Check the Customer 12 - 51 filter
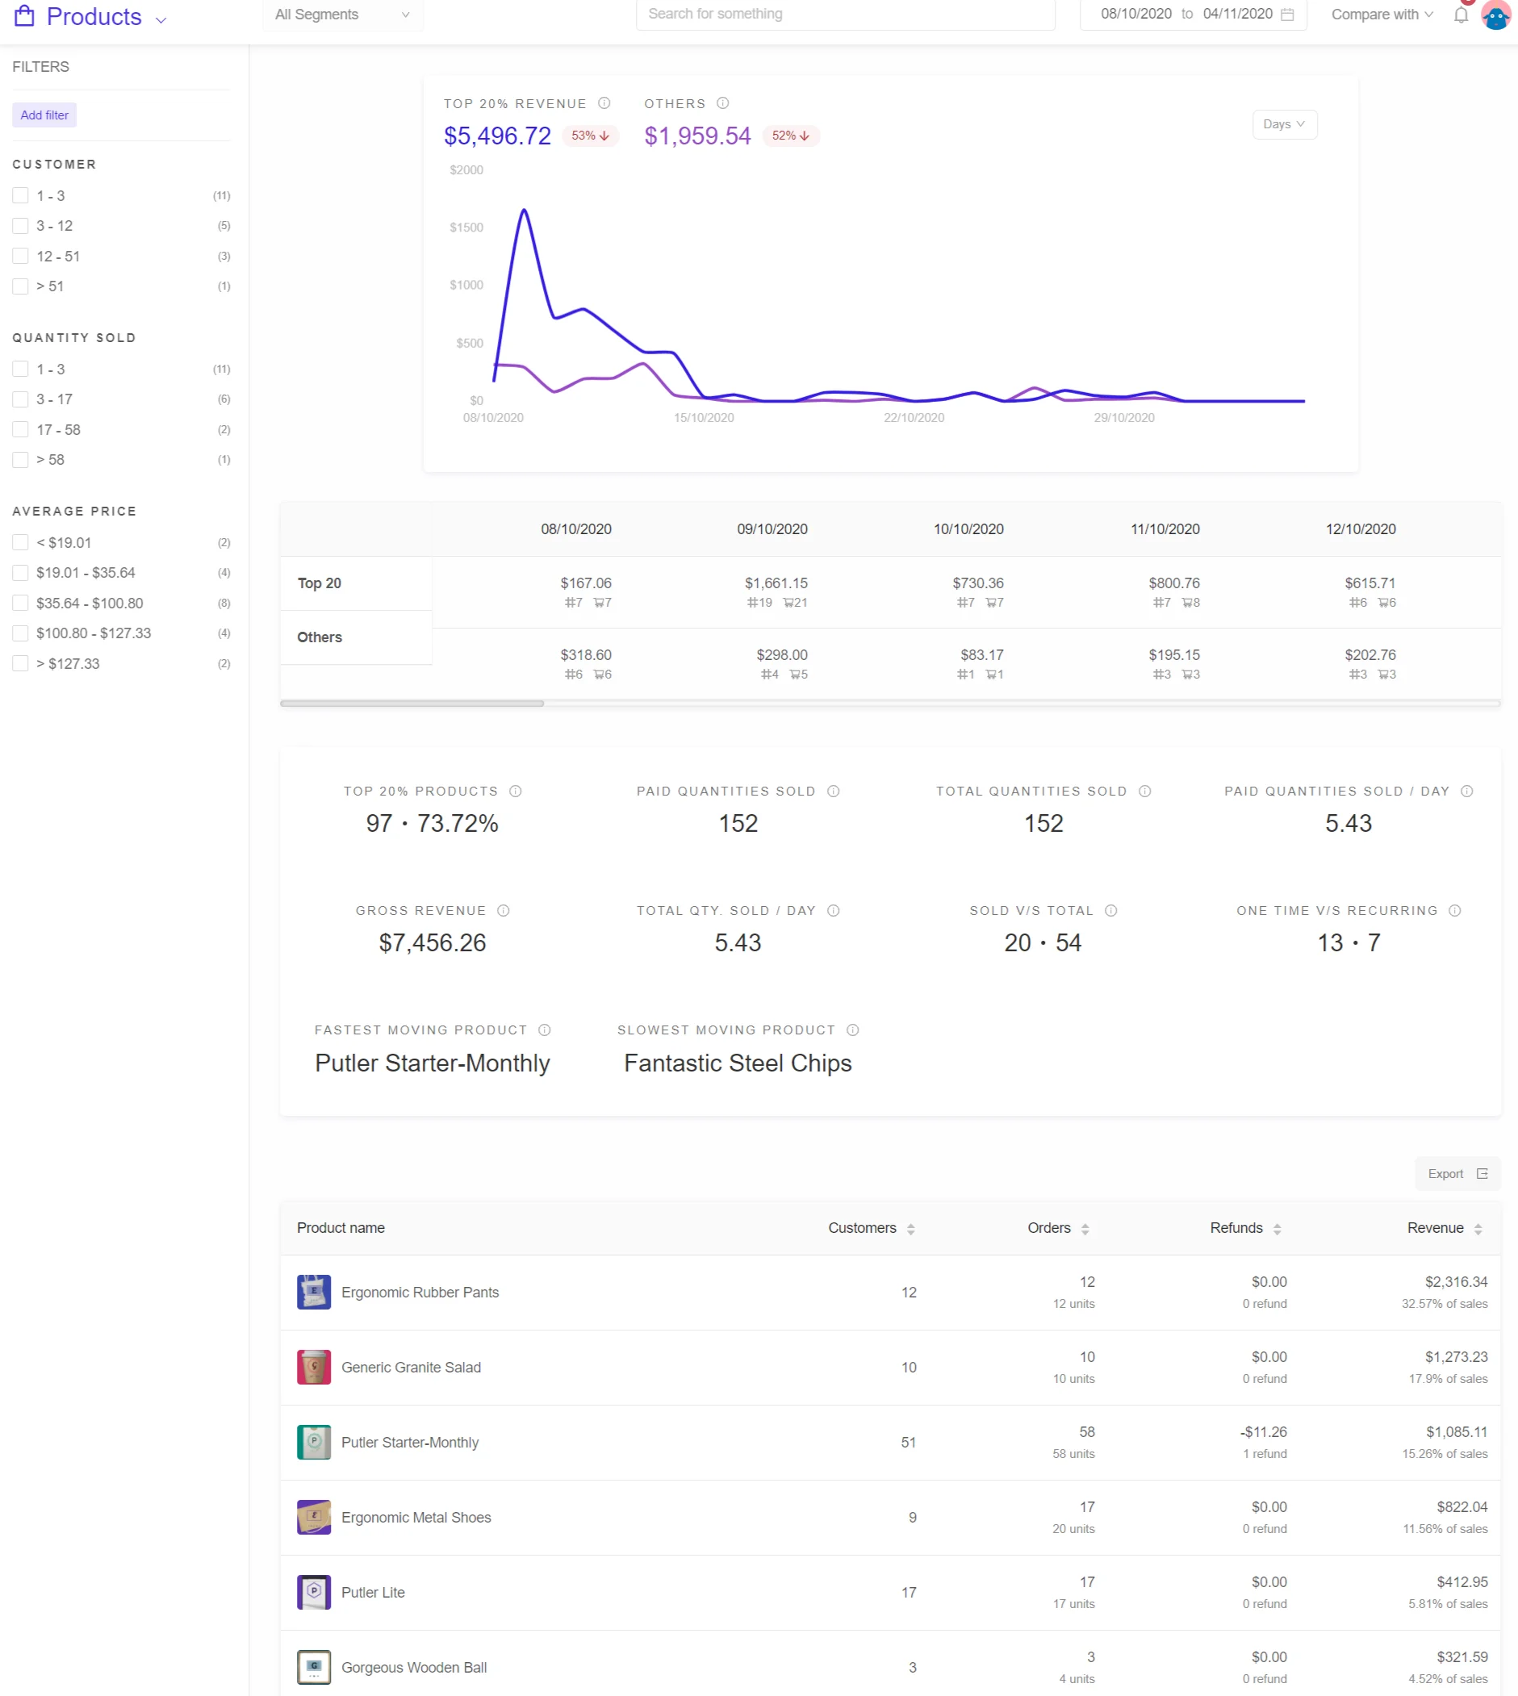1518x1696 pixels. point(21,256)
